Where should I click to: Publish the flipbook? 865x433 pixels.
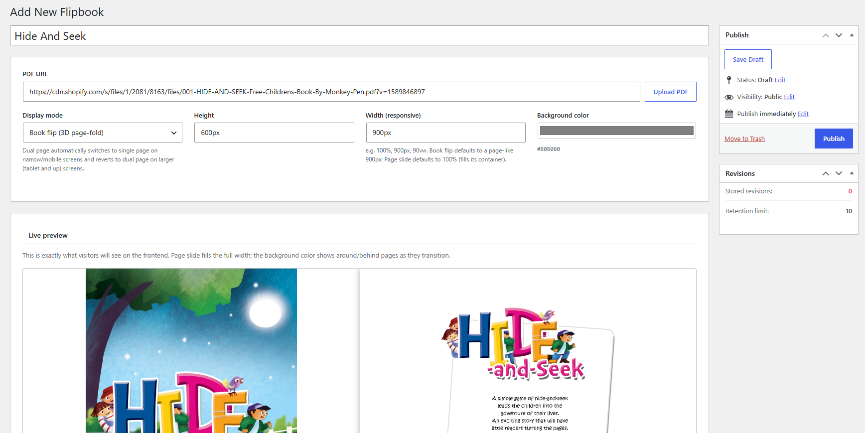click(x=834, y=139)
